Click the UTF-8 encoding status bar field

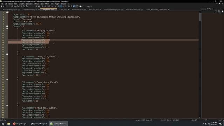pyautogui.click(x=206, y=120)
